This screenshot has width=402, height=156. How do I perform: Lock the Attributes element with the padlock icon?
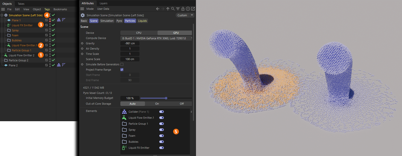click(183, 9)
